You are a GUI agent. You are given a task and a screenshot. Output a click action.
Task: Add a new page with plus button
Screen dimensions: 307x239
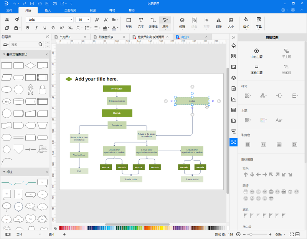(64, 234)
